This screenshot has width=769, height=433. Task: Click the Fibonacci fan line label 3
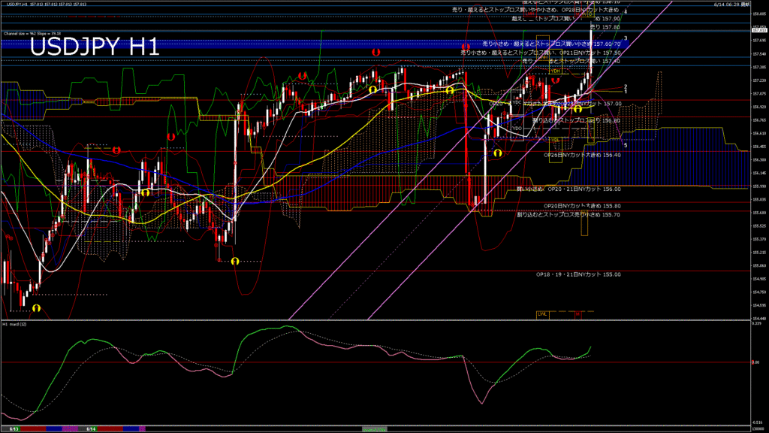coord(626,38)
